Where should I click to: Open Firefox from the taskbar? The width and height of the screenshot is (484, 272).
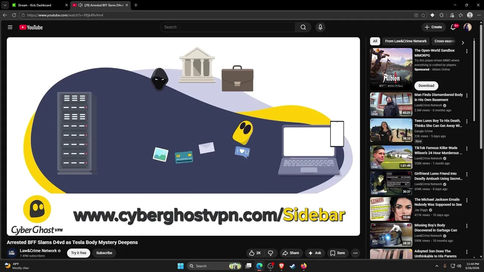[304, 266]
